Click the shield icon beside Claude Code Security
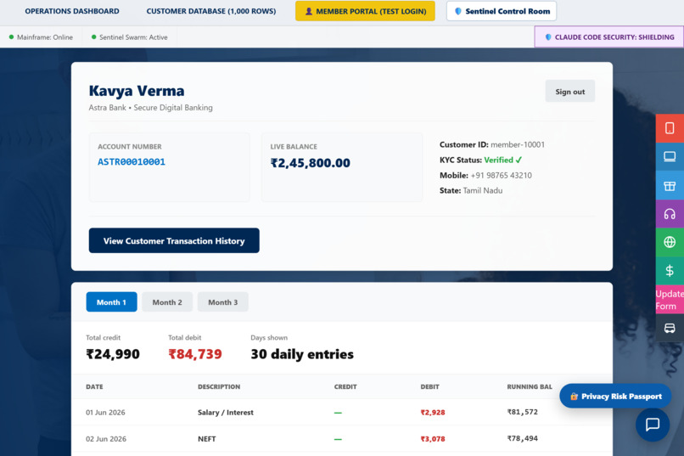The image size is (684, 456). click(x=548, y=37)
